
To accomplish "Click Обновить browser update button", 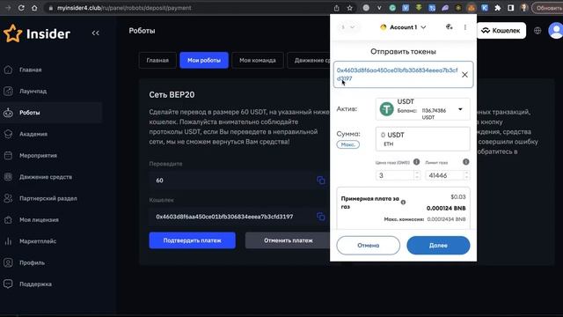I will pyautogui.click(x=547, y=8).
